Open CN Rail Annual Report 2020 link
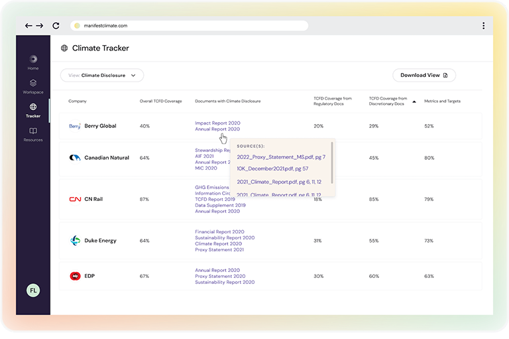This screenshot has width=509, height=339. (x=217, y=211)
